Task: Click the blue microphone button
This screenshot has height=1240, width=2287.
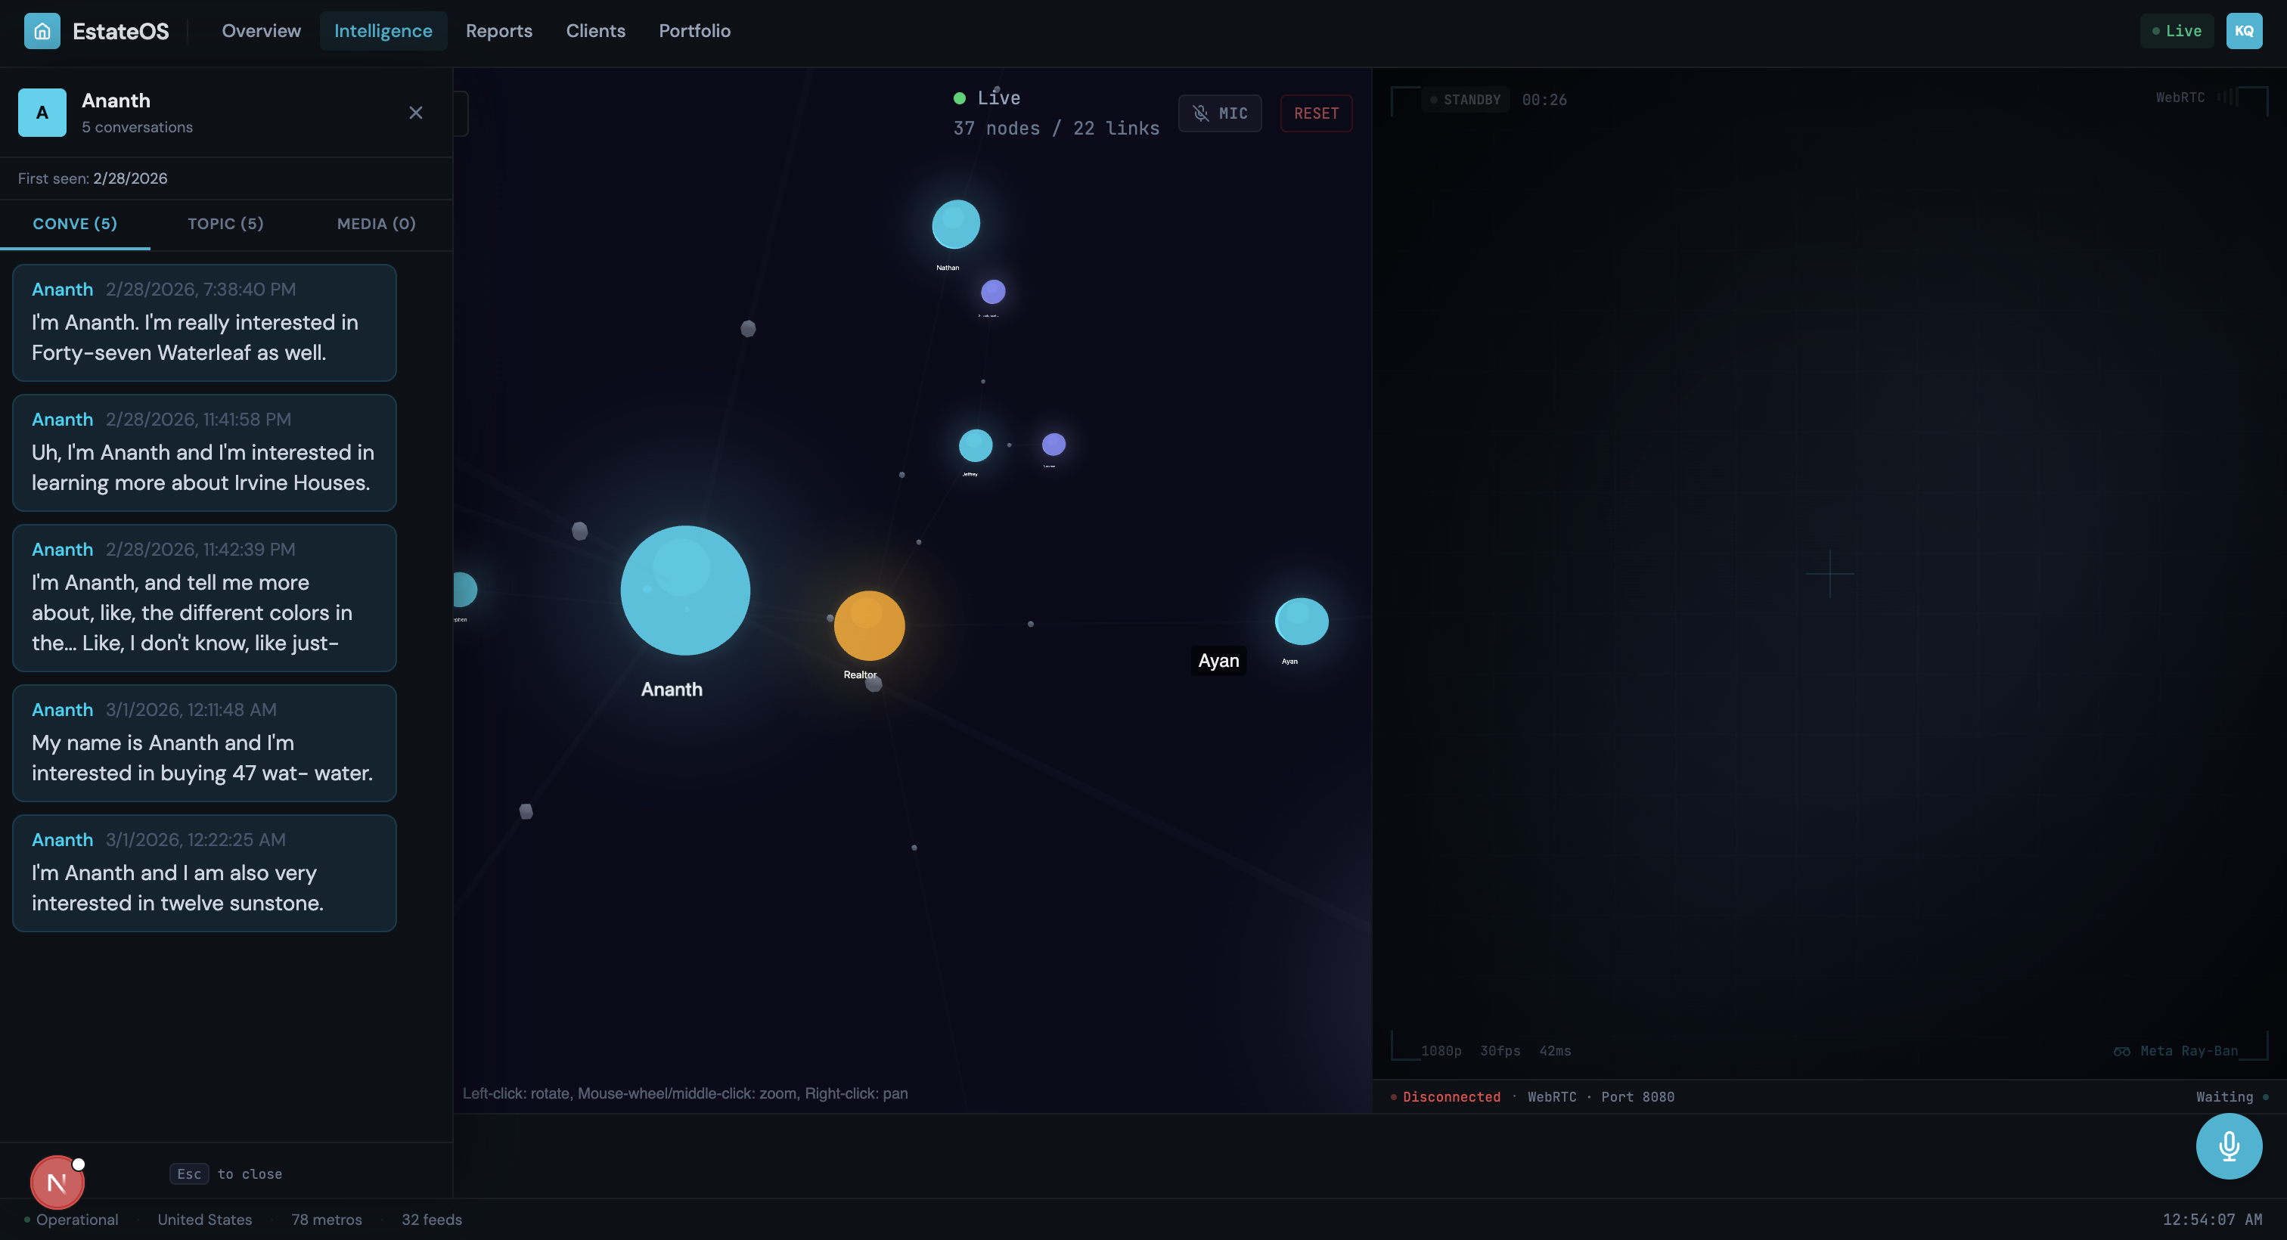Action: [x=2229, y=1146]
